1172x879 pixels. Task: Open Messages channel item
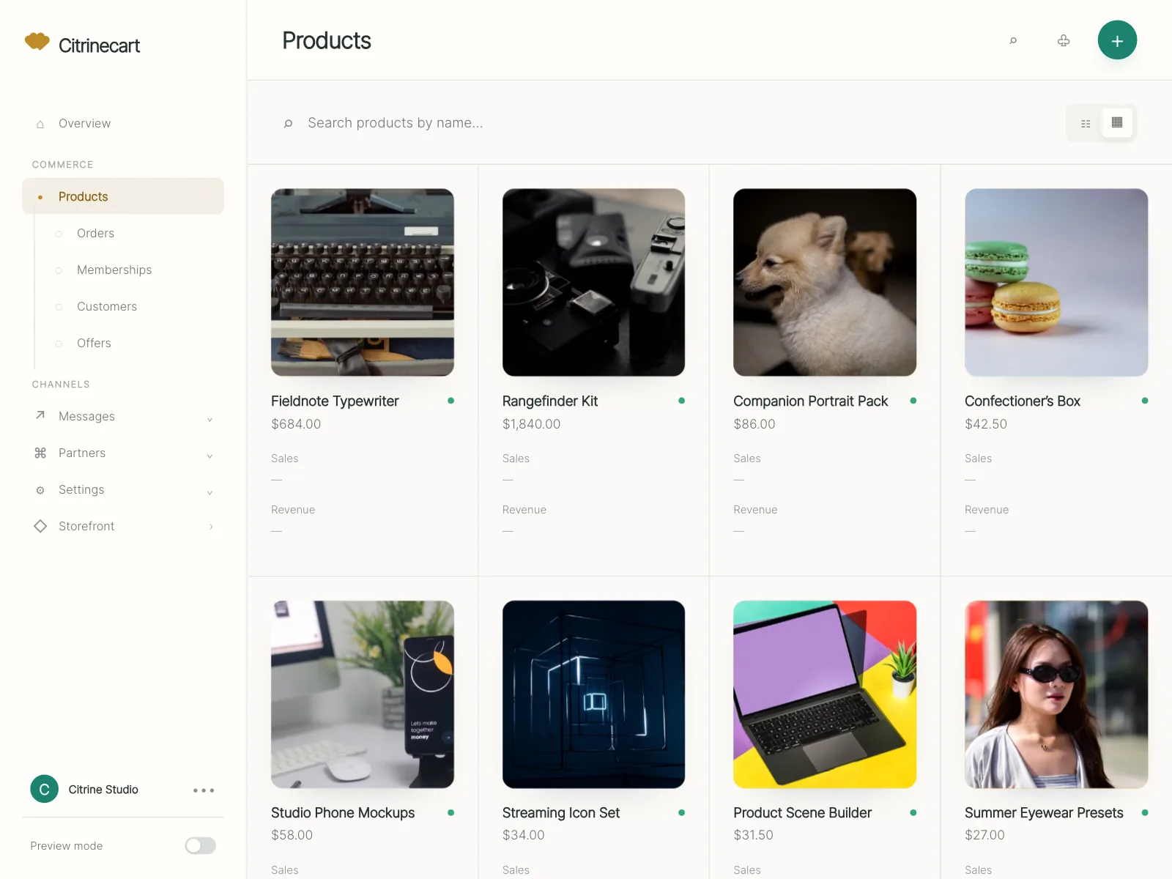point(123,416)
